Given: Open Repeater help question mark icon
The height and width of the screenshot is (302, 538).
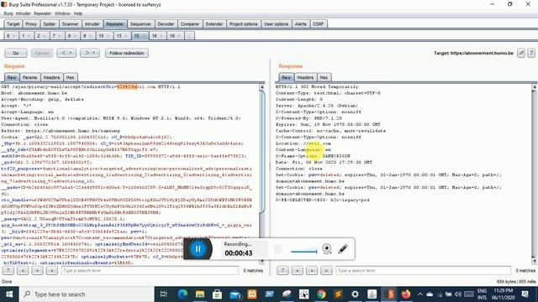Looking at the screenshot, I should coord(531,53).
